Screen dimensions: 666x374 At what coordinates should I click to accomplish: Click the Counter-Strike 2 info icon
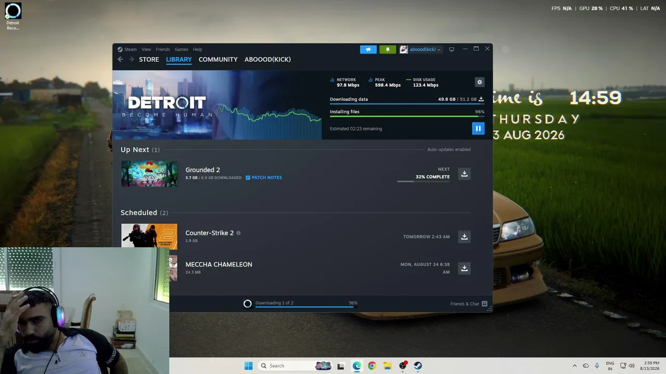pos(238,233)
